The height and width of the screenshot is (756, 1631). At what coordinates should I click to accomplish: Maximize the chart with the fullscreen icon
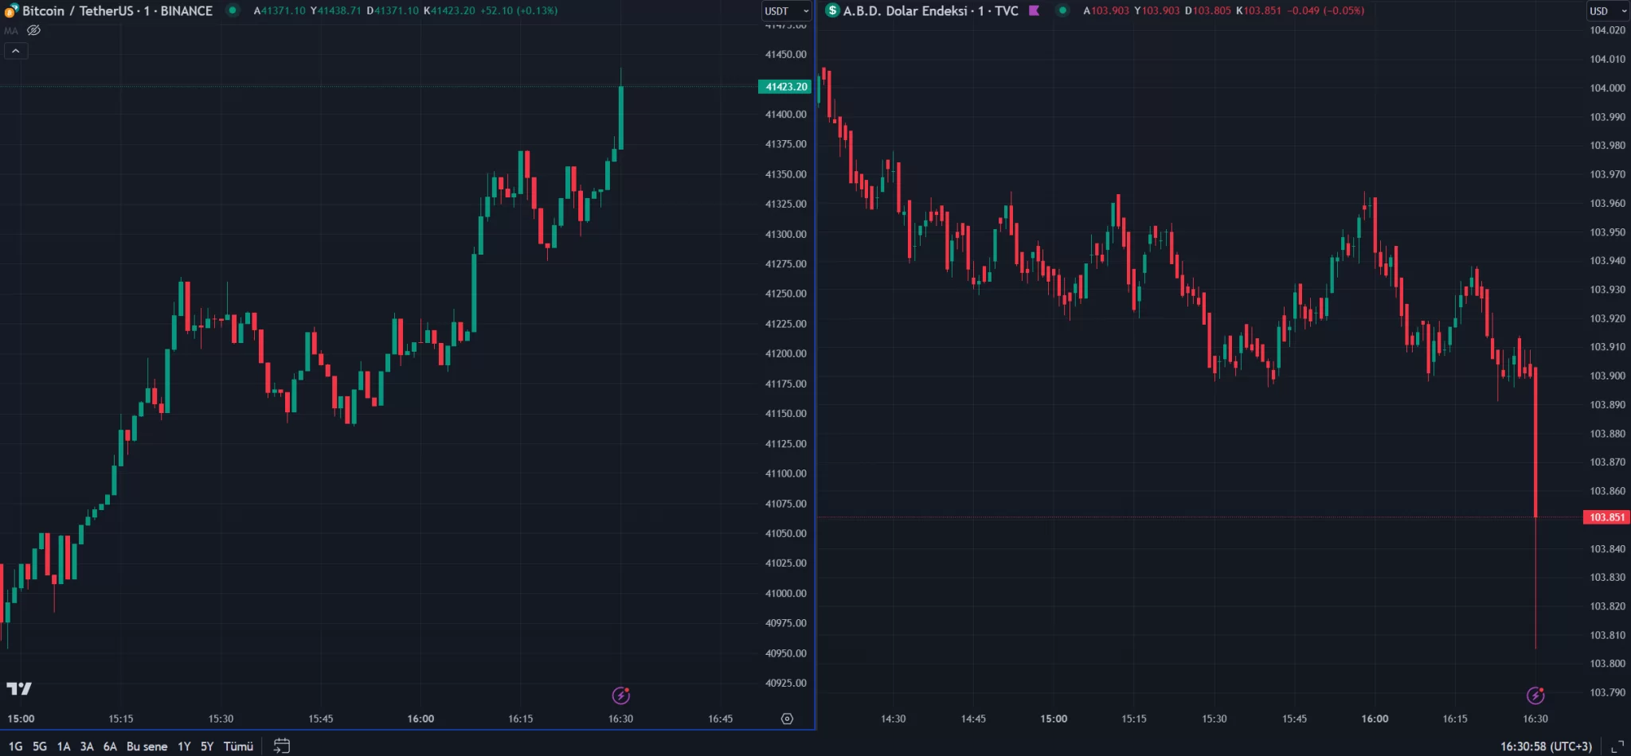[1617, 746]
